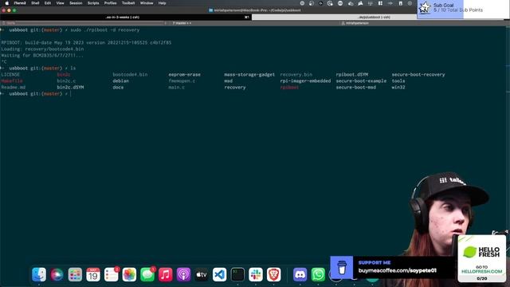Click the secure-boot-msd directory name
The image size is (510, 287).
356,87
